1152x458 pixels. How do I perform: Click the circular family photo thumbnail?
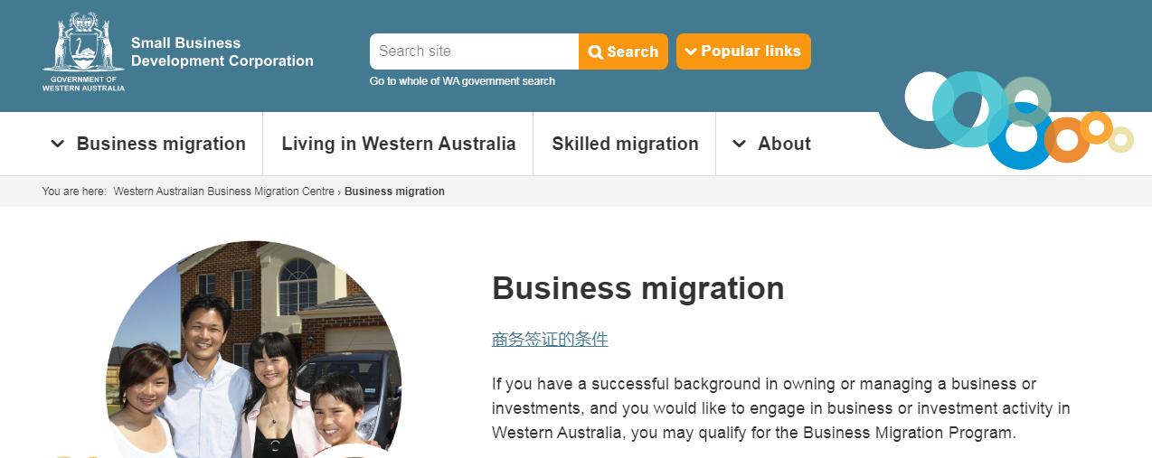pos(254,350)
